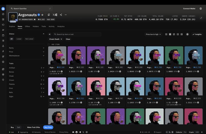Toggle the stats swap icon
Screen dimensions: 206x134
pyautogui.click(x=201, y=18)
